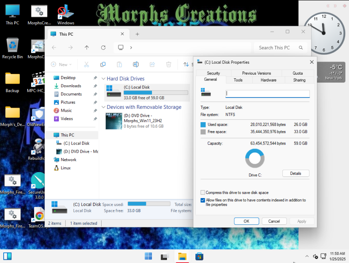
Task: Refresh the This PC view
Action: [x=103, y=47]
